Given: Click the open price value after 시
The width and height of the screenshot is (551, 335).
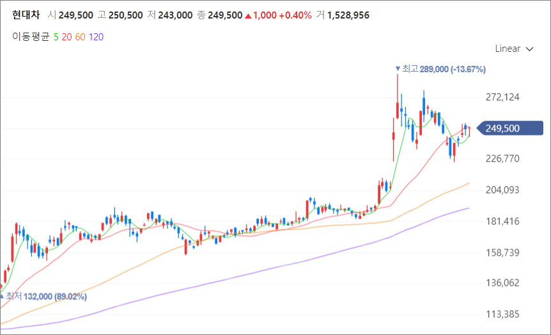Looking at the screenshot, I should tap(76, 15).
